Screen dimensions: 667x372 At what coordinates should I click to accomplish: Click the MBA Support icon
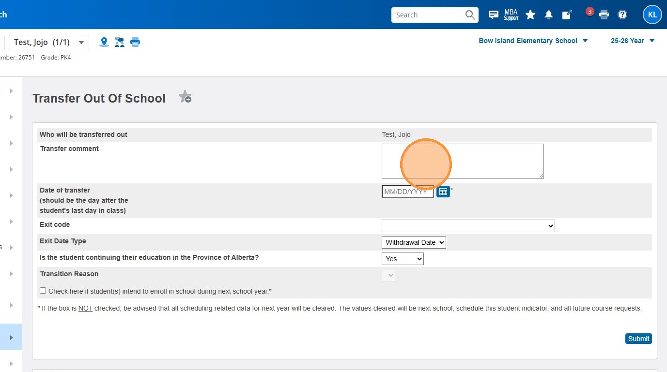[511, 15]
